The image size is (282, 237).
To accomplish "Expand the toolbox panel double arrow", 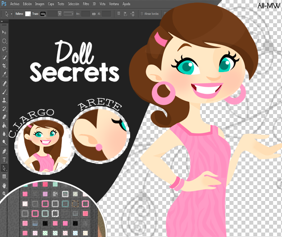I will (x=2, y=21).
